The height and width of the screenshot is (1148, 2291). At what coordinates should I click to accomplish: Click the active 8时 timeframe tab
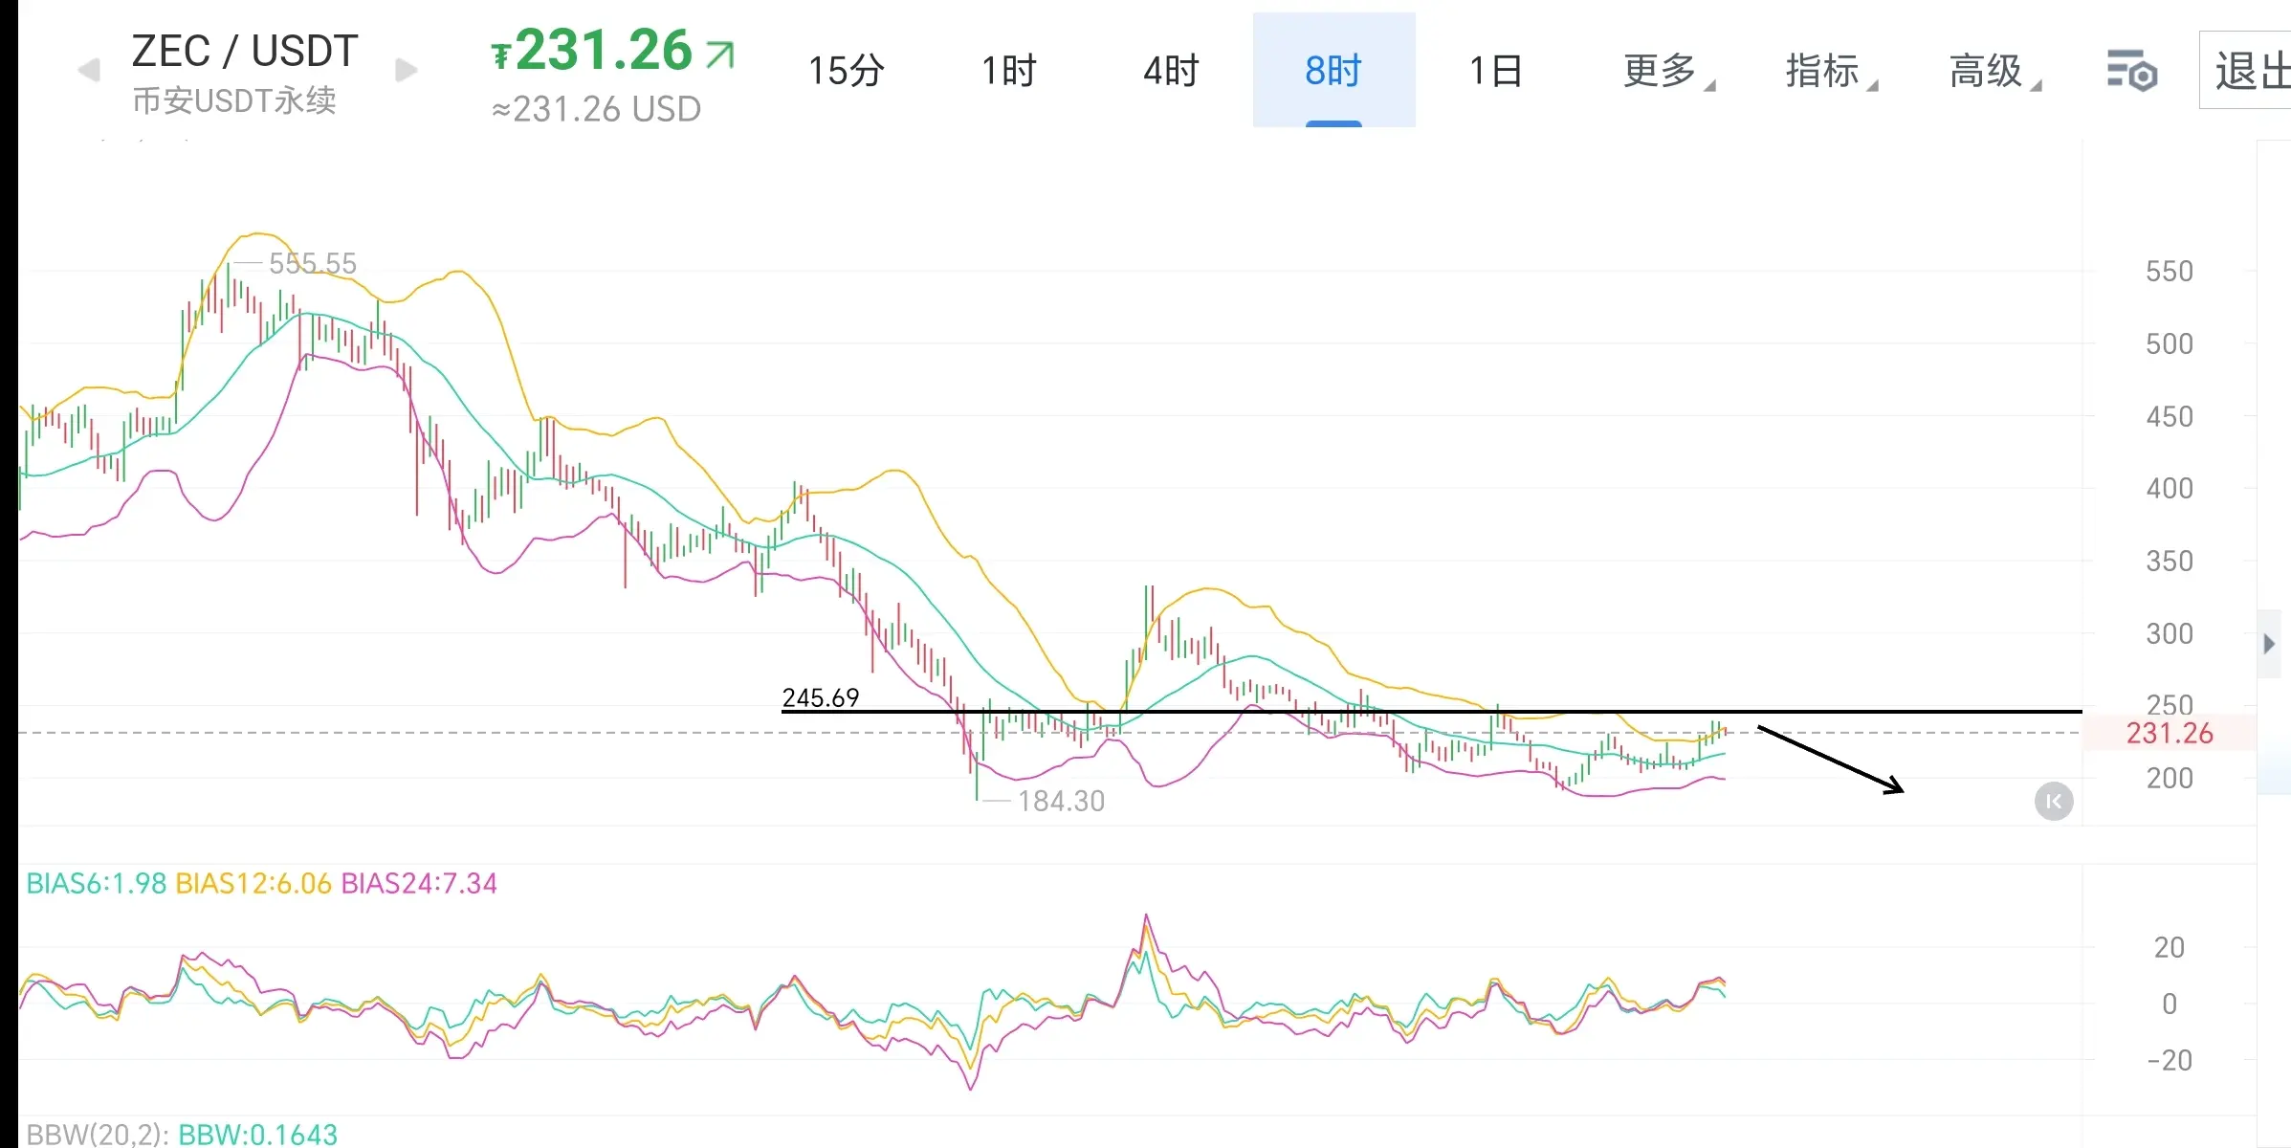[x=1333, y=71]
